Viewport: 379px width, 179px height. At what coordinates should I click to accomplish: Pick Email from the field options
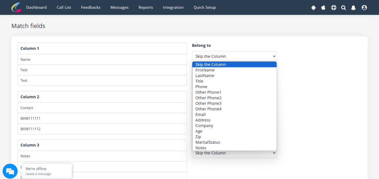coord(201,115)
